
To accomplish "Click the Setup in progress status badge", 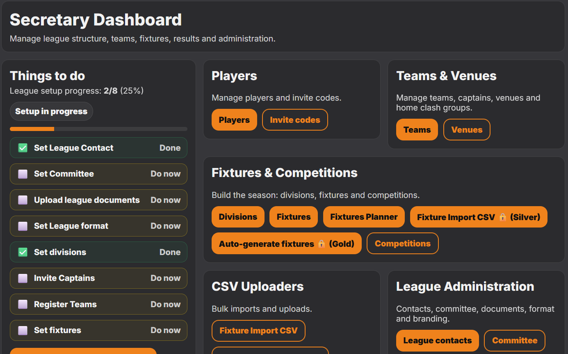I will click(51, 111).
